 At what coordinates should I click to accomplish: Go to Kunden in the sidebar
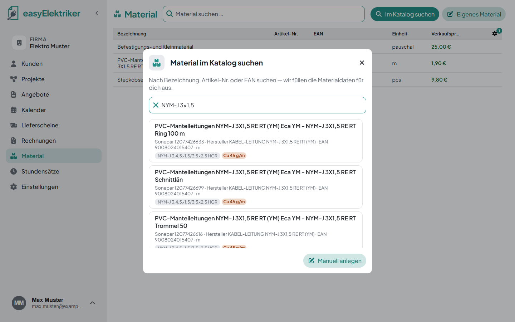54,64
